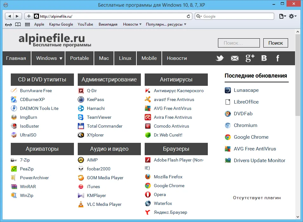
Task: Click the Facebook f icon
Action: coord(278,58)
